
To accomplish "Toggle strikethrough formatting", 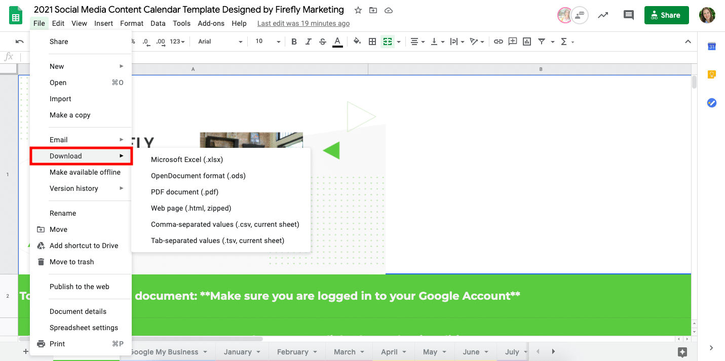I will [323, 42].
